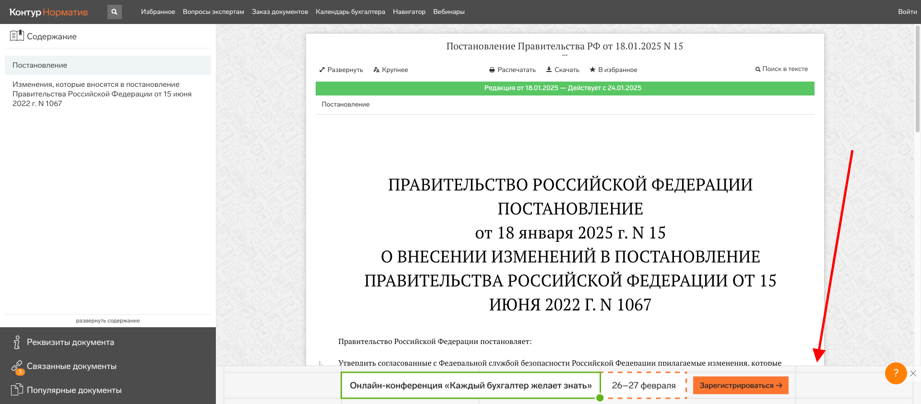Click Развернуть to expand document view
The image size is (921, 404).
pyautogui.click(x=341, y=70)
